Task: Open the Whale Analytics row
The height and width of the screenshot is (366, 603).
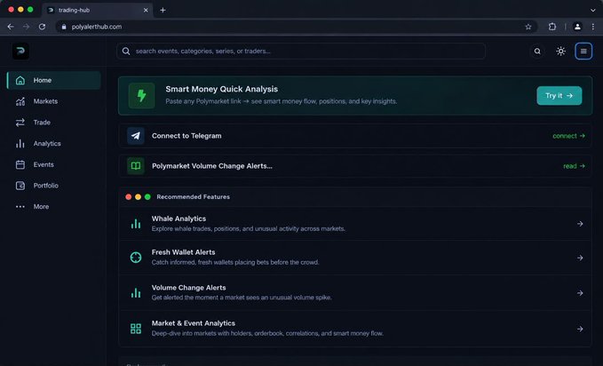Action: pyautogui.click(x=355, y=224)
